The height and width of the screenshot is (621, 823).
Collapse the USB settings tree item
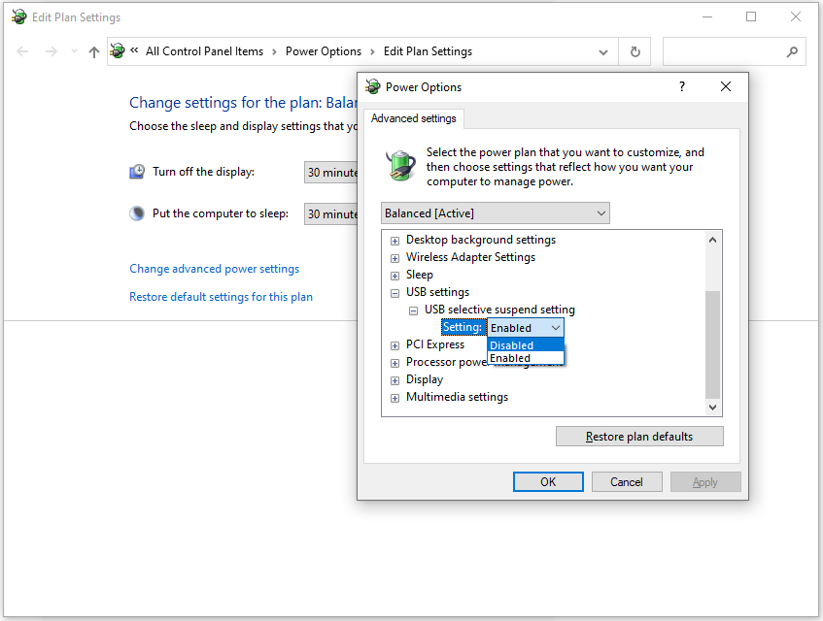(x=394, y=292)
